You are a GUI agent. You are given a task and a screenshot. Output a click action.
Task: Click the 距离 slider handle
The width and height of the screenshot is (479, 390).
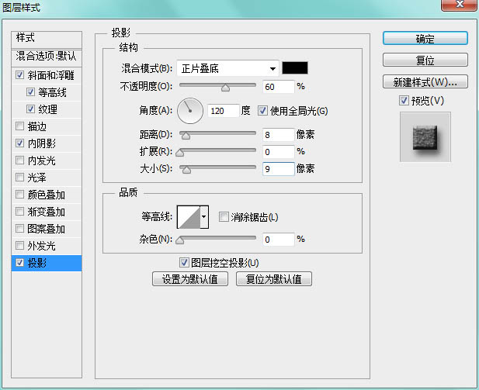186,136
